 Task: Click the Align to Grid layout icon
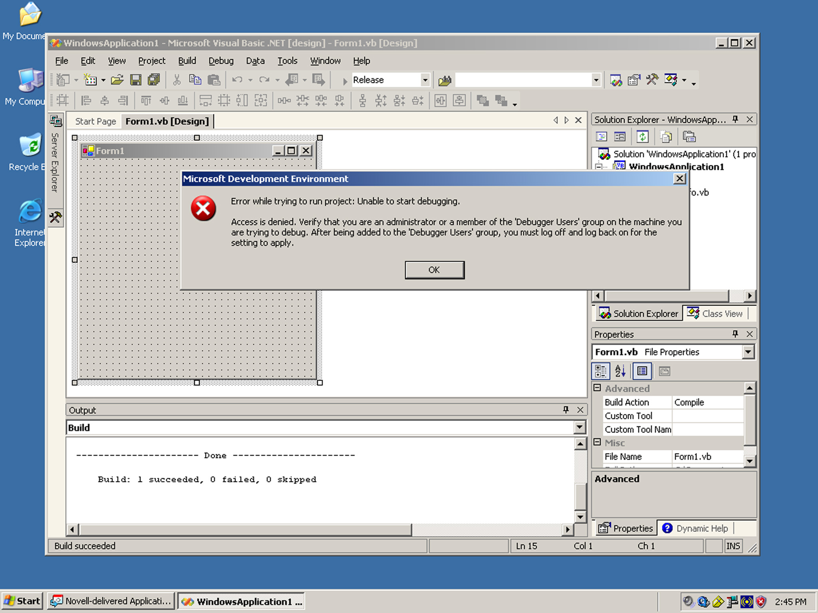click(62, 100)
